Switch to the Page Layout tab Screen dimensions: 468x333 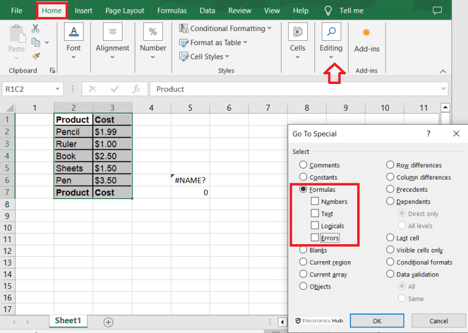pos(124,10)
